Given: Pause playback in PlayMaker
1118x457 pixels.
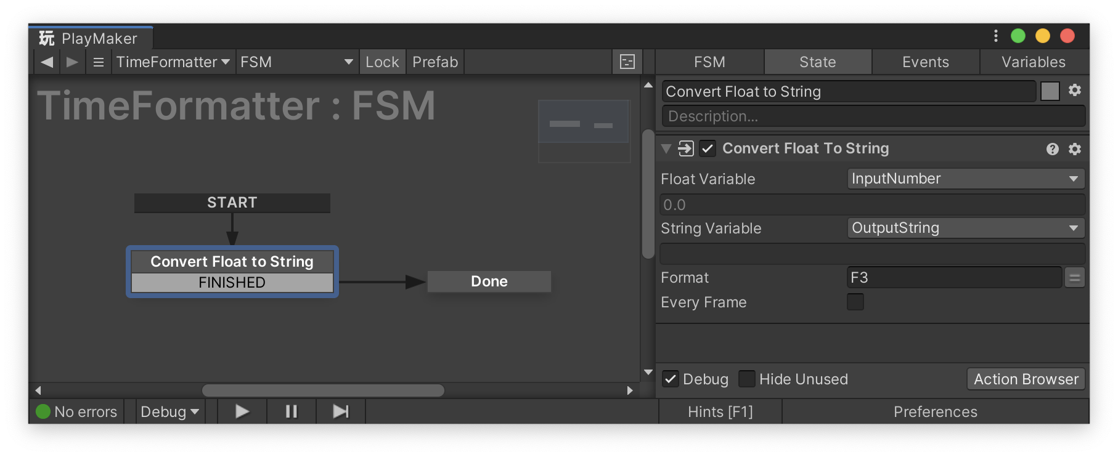Looking at the screenshot, I should coord(292,411).
